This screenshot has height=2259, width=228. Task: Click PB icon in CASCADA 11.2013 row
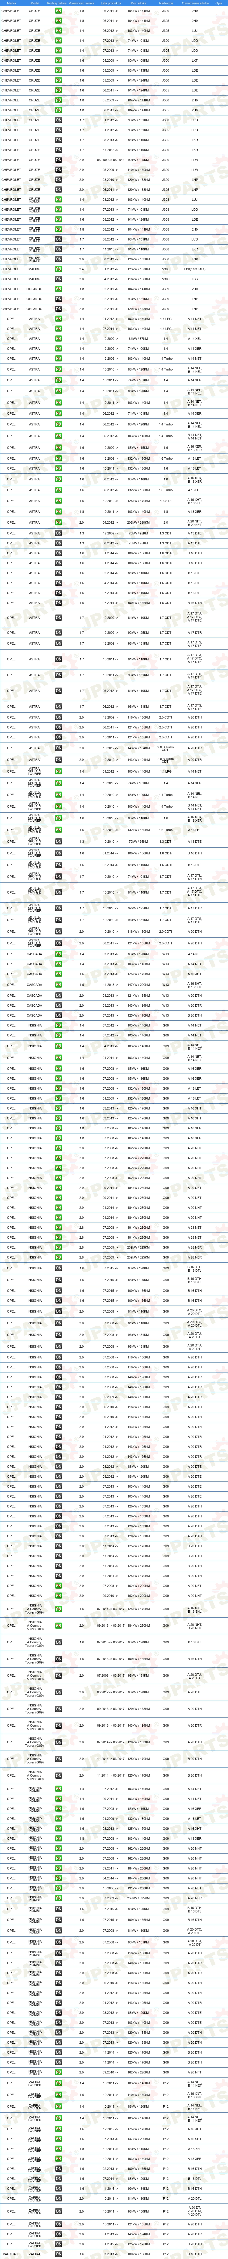pos(59,985)
